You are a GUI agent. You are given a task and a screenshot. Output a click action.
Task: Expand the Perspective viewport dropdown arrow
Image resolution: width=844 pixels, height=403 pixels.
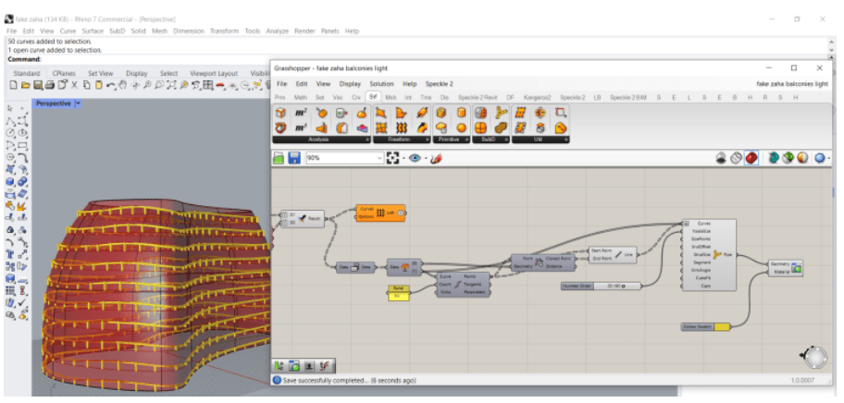[x=78, y=104]
